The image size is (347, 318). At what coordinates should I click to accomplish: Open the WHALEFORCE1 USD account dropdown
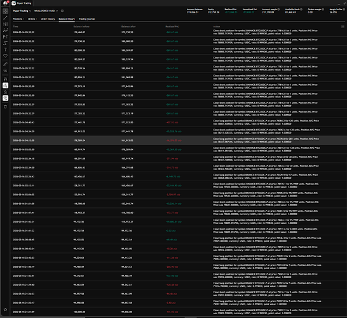pyautogui.click(x=46, y=11)
